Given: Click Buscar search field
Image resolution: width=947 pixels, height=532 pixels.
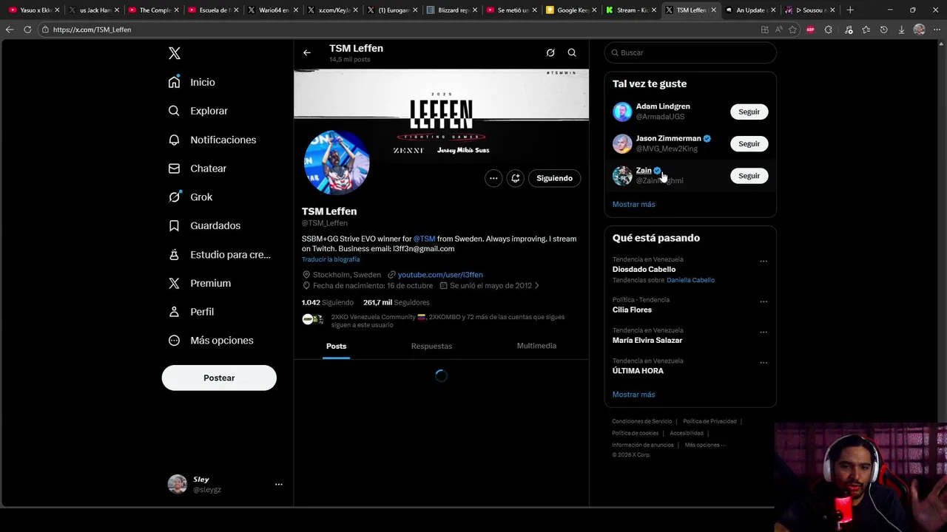Looking at the screenshot, I should 690,52.
